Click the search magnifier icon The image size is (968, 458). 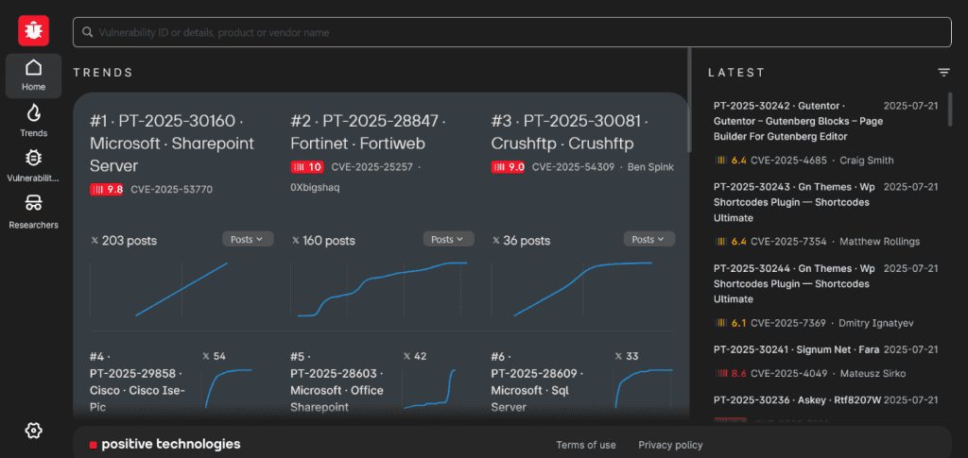pyautogui.click(x=86, y=33)
